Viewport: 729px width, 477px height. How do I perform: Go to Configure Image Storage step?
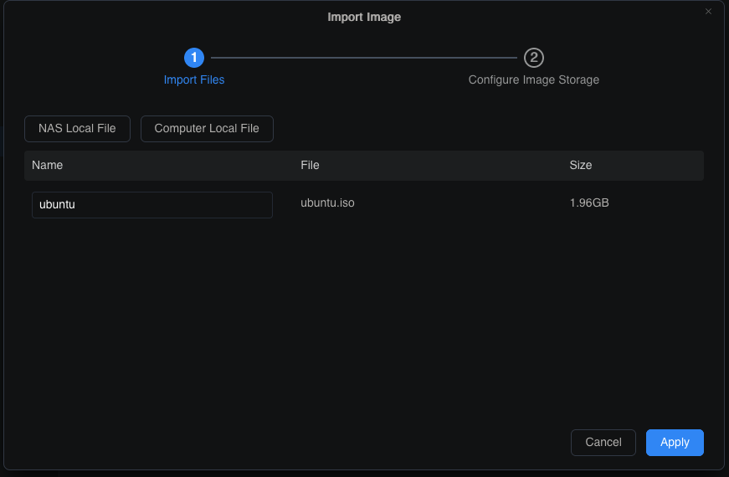tap(533, 80)
